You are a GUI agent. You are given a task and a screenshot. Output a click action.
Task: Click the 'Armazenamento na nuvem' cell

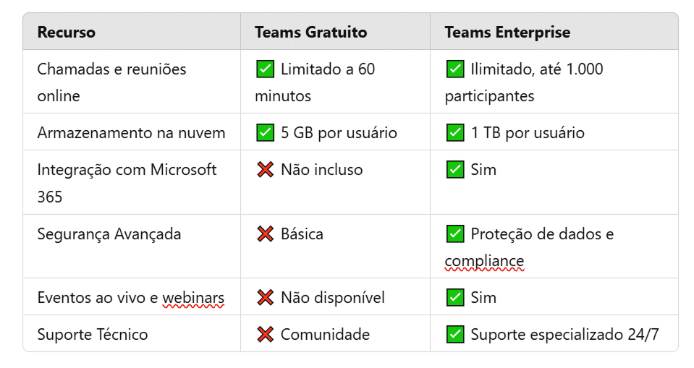coord(131,132)
